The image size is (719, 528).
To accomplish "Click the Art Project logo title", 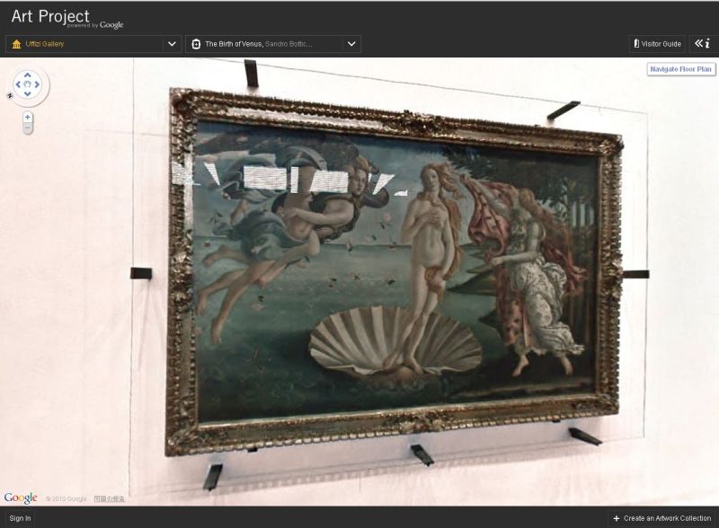I will pyautogui.click(x=50, y=16).
